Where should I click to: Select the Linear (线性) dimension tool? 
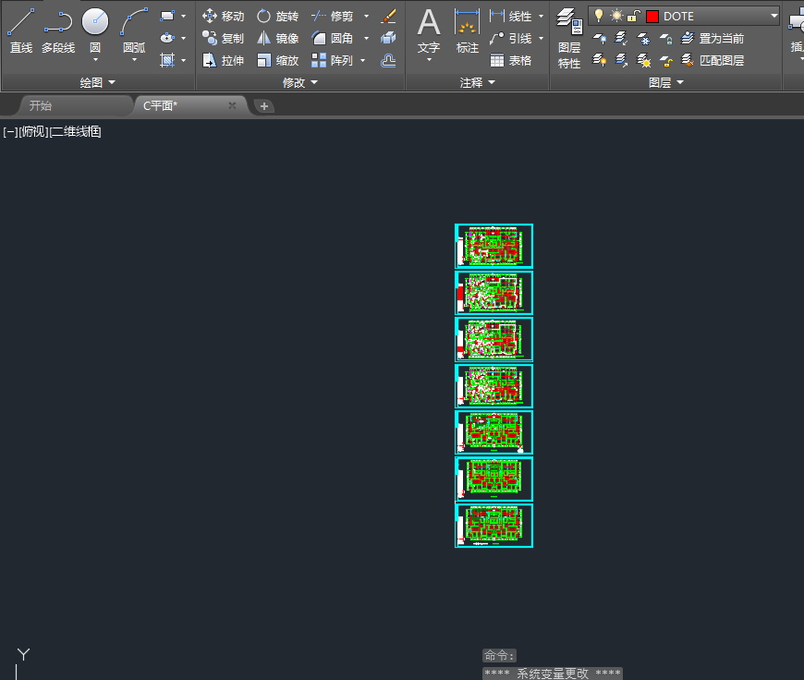point(510,16)
